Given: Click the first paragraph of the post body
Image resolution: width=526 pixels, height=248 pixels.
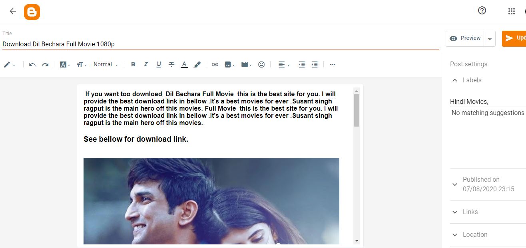Looking at the screenshot, I should point(211,109).
